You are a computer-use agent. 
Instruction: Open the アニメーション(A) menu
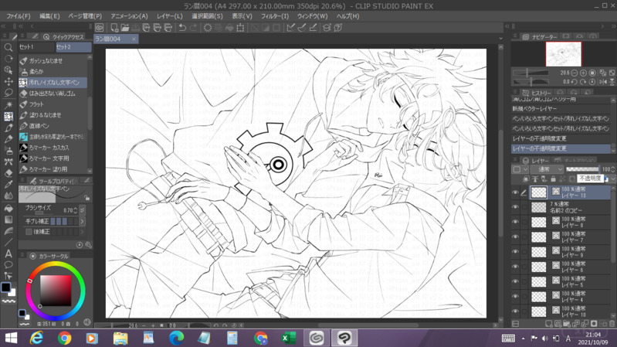point(129,16)
